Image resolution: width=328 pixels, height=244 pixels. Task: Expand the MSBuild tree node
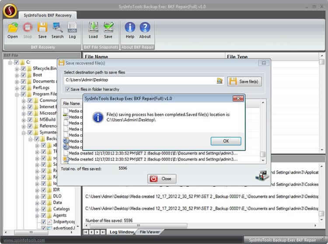24,120
